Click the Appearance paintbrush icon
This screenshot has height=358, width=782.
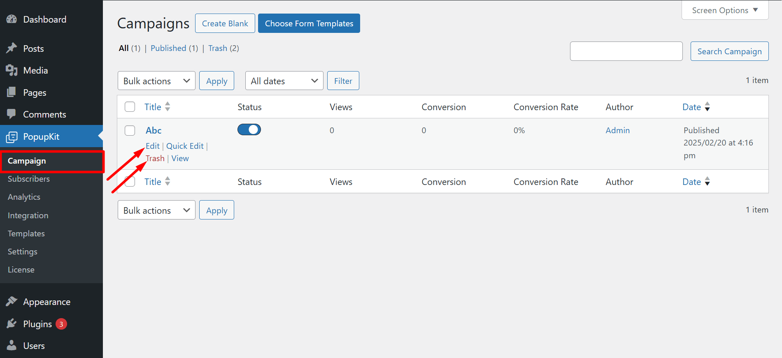[x=12, y=302]
